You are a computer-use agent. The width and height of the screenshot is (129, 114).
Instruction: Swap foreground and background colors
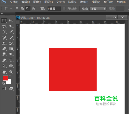(11, 76)
